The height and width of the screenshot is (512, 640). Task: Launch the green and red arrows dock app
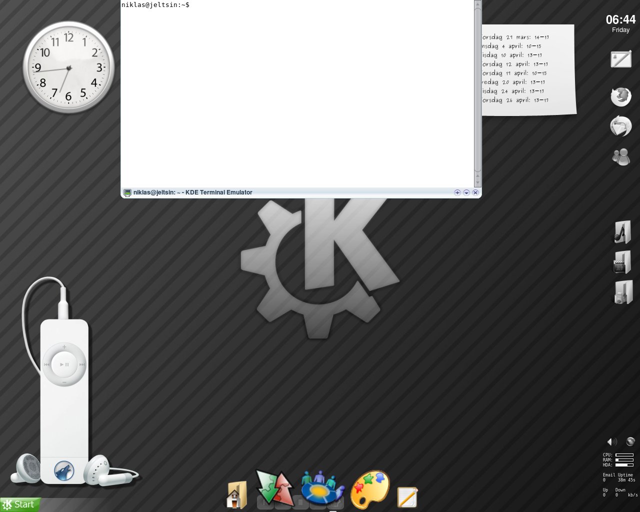(274, 487)
